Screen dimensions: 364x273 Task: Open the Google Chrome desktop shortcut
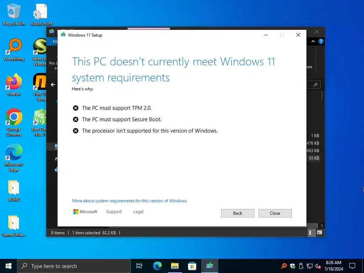[14, 122]
